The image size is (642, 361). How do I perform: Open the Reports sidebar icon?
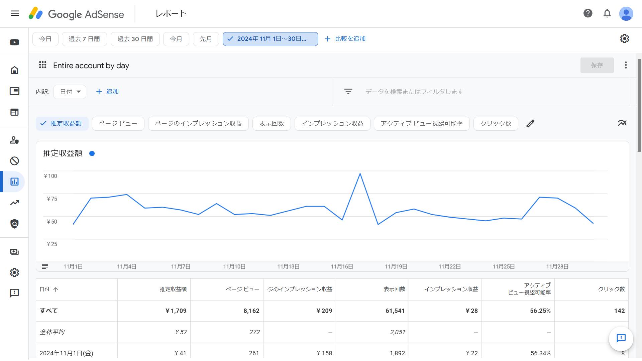coord(14,182)
